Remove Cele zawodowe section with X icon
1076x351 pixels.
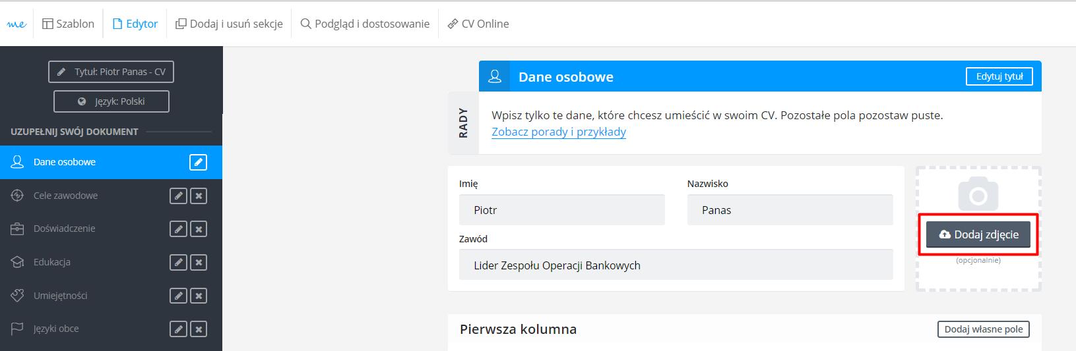click(199, 196)
